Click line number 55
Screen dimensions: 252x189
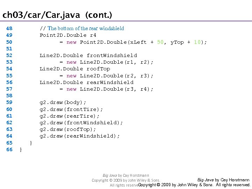click(x=9, y=76)
